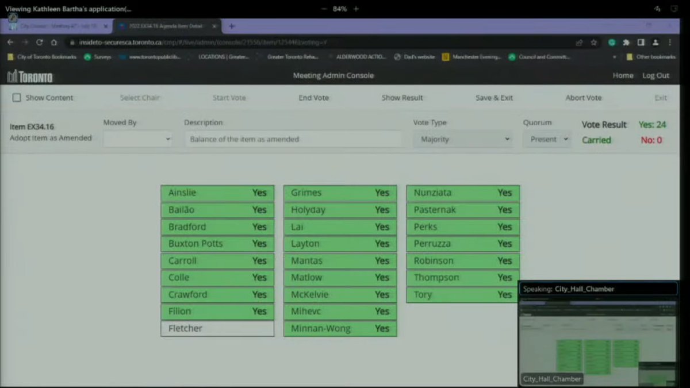Open City of Toronto Bookmarks folder

coord(42,57)
